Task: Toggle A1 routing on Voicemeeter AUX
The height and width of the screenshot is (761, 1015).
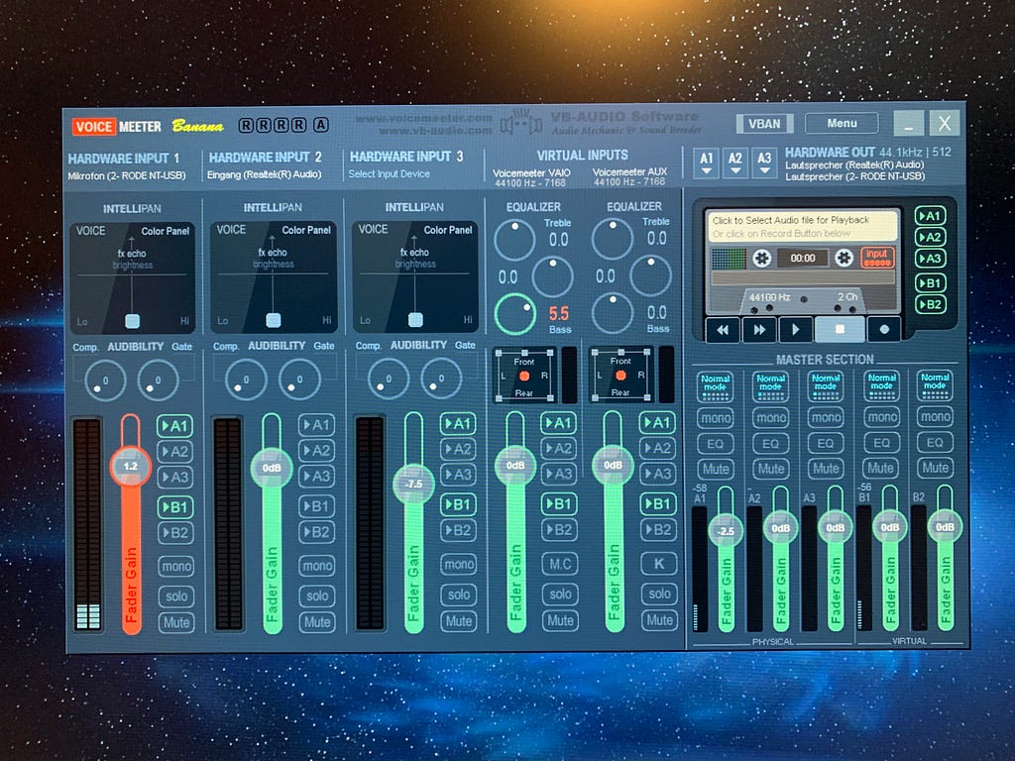Action: pos(657,423)
